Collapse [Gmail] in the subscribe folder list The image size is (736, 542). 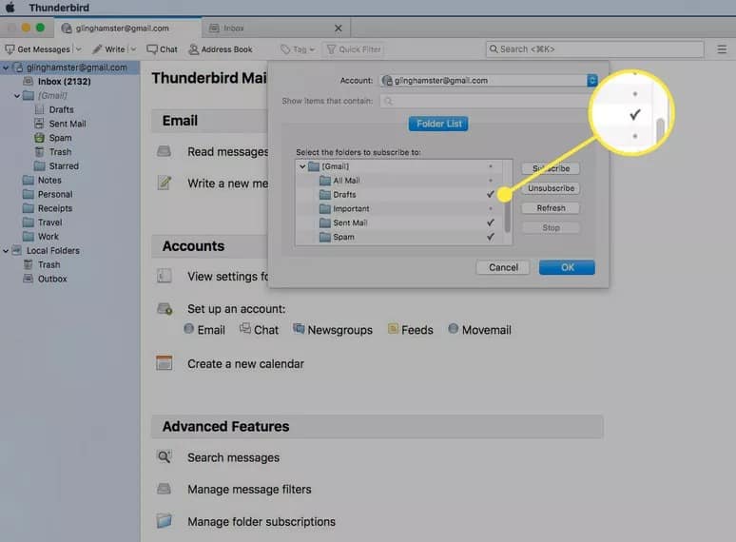[302, 166]
